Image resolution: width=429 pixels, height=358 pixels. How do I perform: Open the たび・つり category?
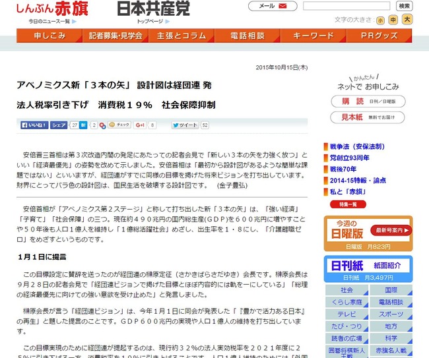346,326
